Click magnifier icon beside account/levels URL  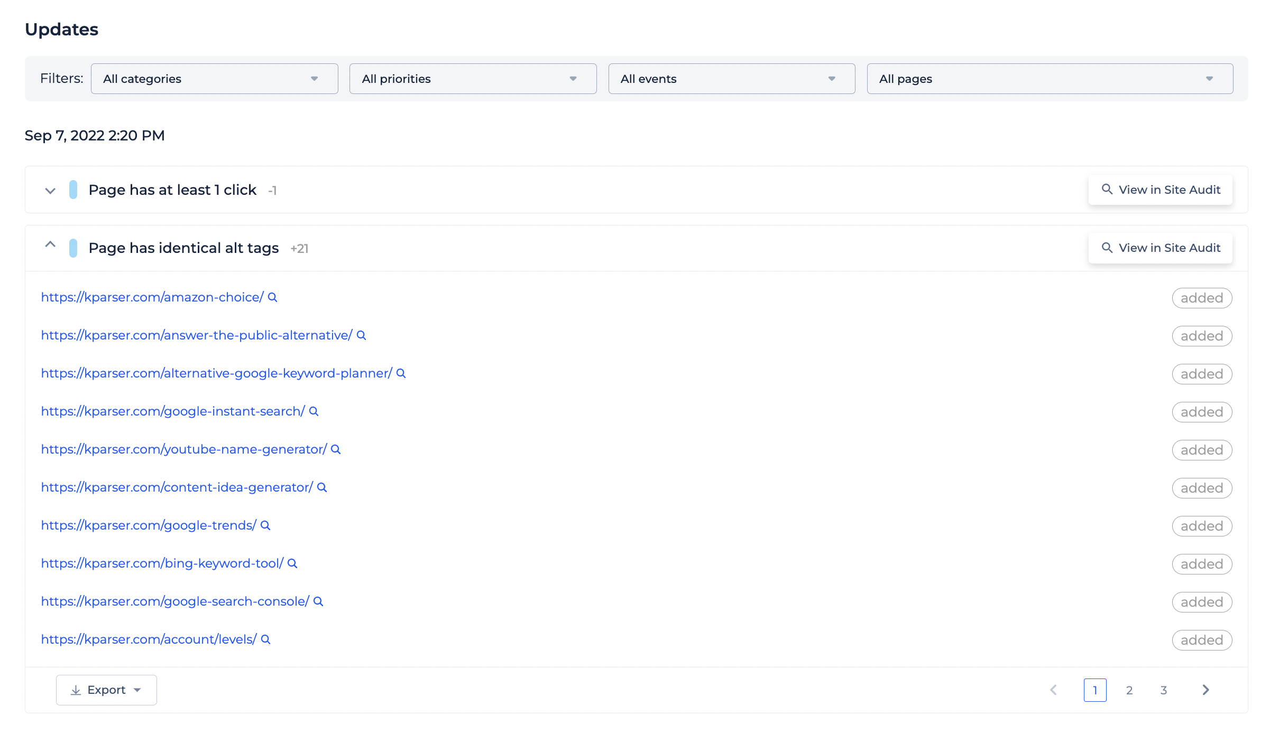click(266, 639)
